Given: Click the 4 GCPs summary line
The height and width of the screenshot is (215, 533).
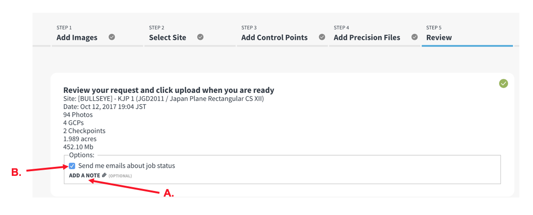Looking at the screenshot, I should point(74,123).
